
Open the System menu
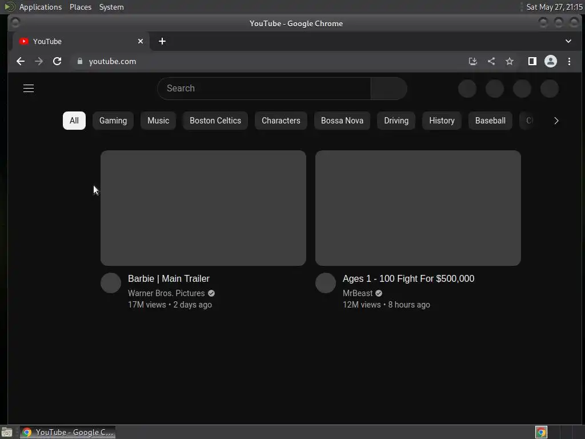[111, 7]
